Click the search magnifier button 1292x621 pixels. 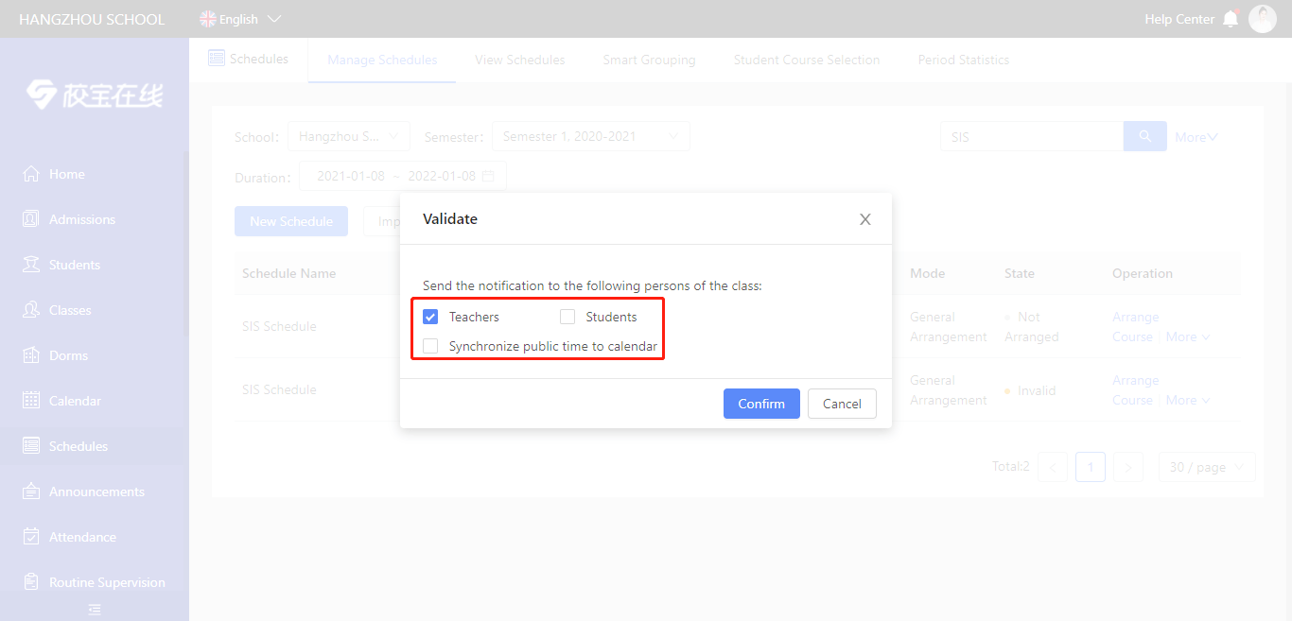(1145, 136)
